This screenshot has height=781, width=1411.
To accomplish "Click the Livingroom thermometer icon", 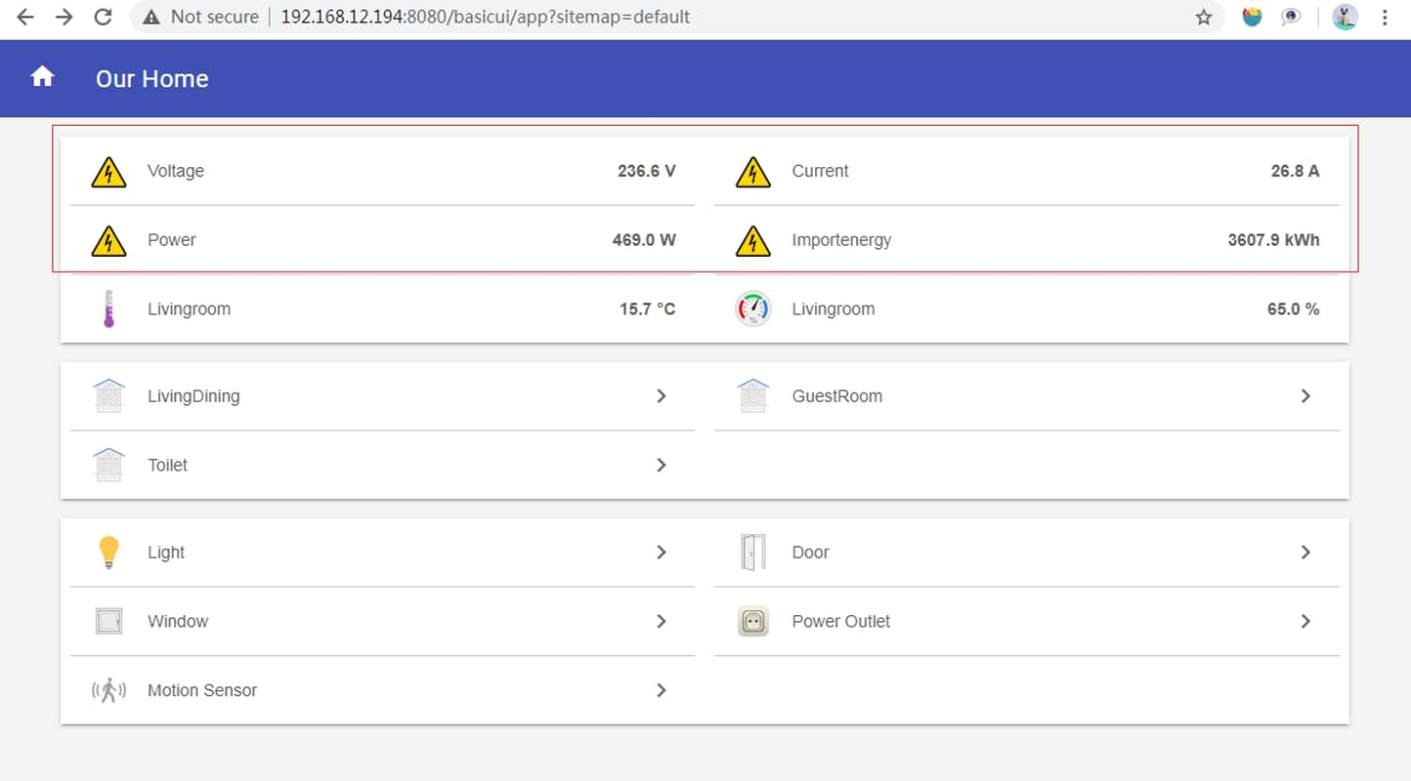I will tap(108, 308).
